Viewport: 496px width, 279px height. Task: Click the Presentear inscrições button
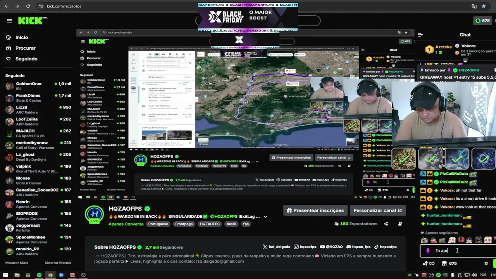pos(315,210)
